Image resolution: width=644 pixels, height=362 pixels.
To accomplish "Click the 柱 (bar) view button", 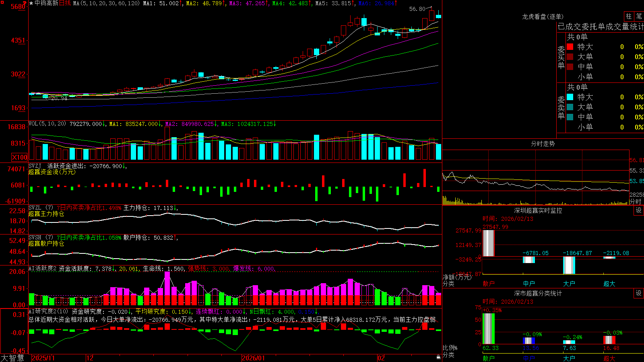I will [x=629, y=16].
